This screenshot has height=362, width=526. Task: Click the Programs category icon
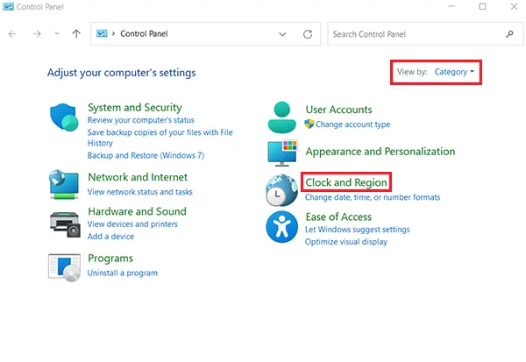tap(66, 266)
